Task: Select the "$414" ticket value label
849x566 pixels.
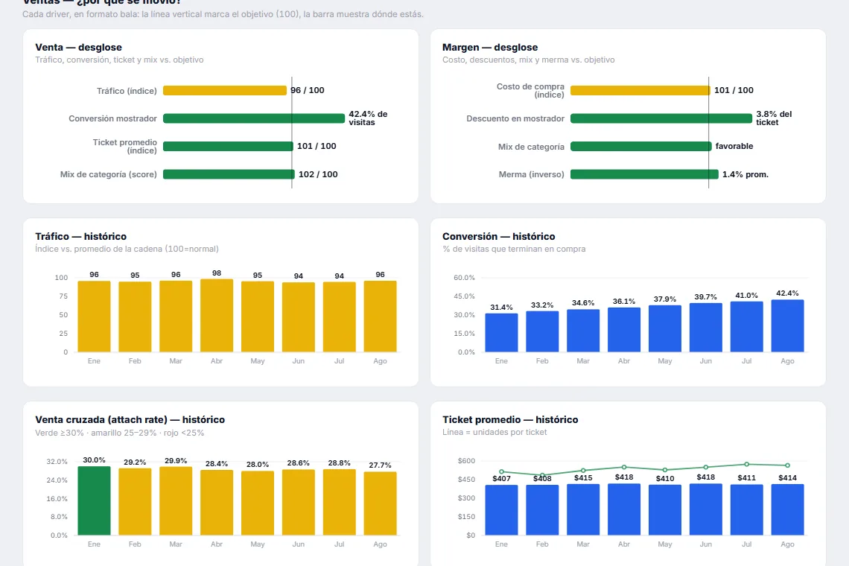Action: coord(787,477)
